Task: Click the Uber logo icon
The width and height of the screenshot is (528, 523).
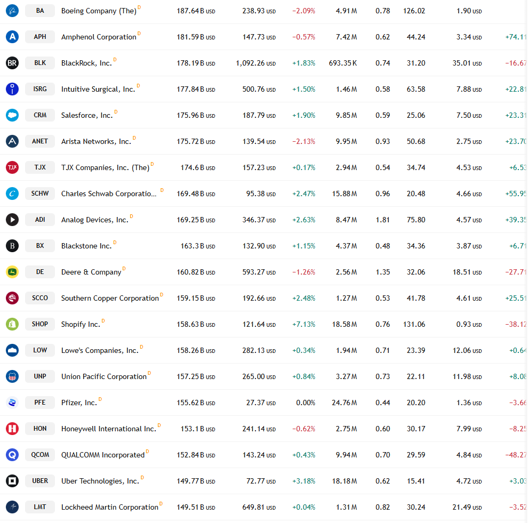Action: 12,481
